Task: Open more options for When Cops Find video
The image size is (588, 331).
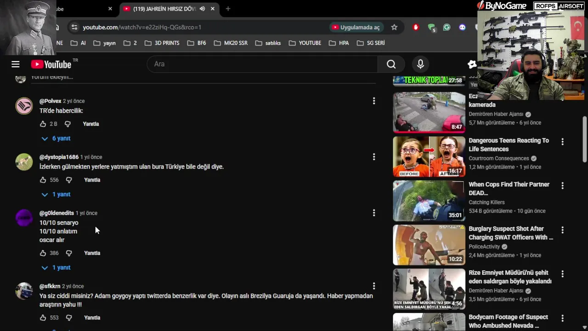Action: pos(562,186)
